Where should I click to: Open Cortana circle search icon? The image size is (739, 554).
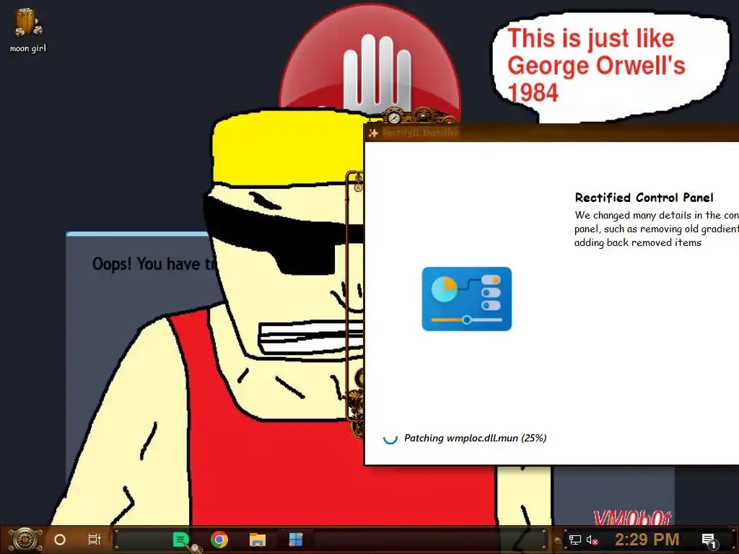[60, 540]
